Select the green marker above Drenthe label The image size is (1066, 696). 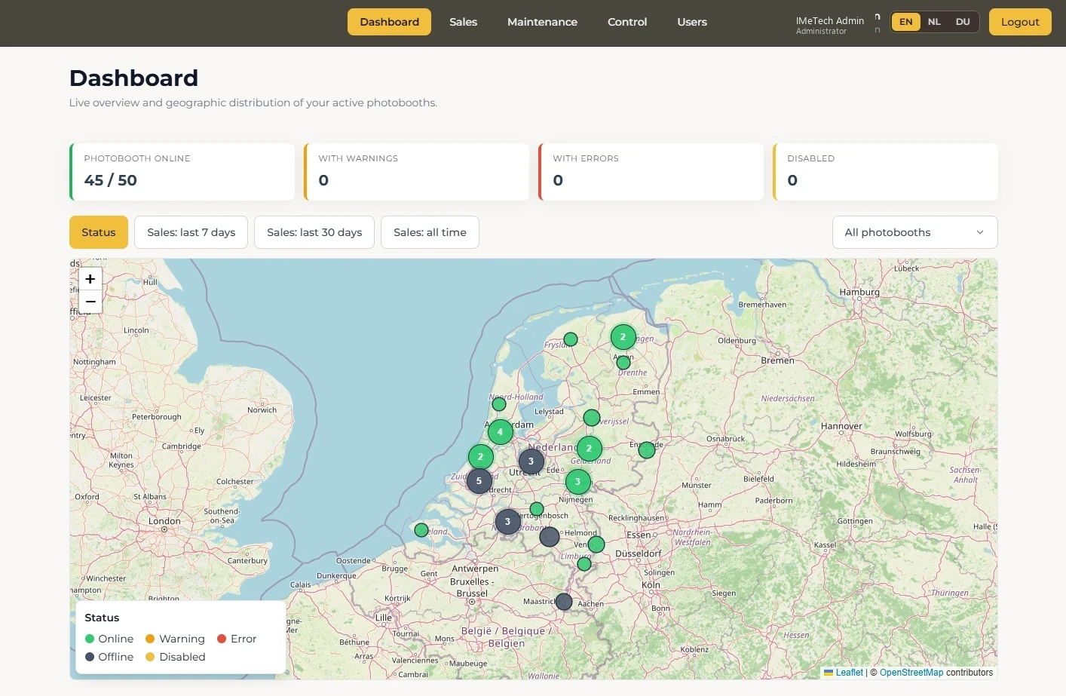[623, 363]
